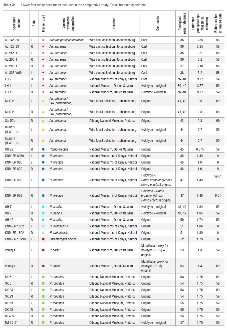Click the 'Homo erectus' designation in OH 22 row

[59, 150]
